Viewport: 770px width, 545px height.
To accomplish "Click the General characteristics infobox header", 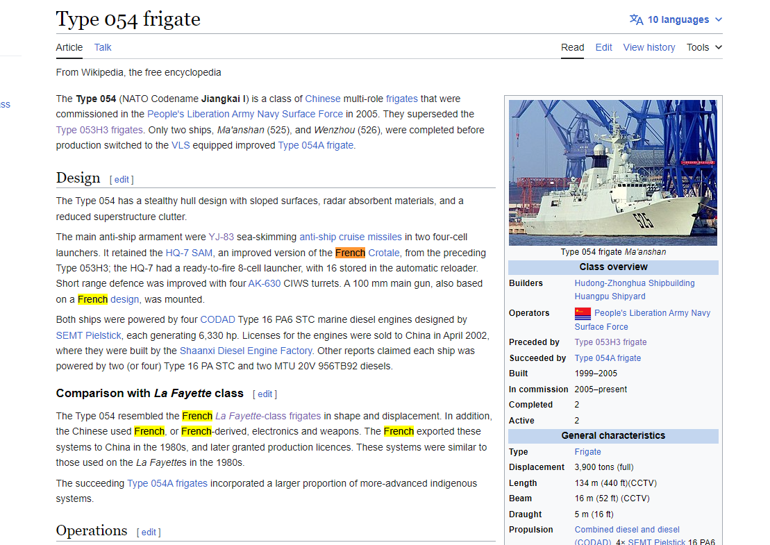I will point(613,436).
